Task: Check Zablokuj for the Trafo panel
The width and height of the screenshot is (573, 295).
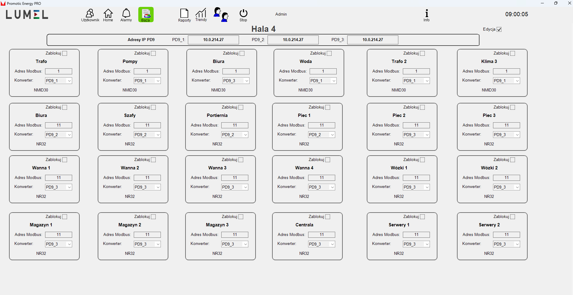Action: 65,53
